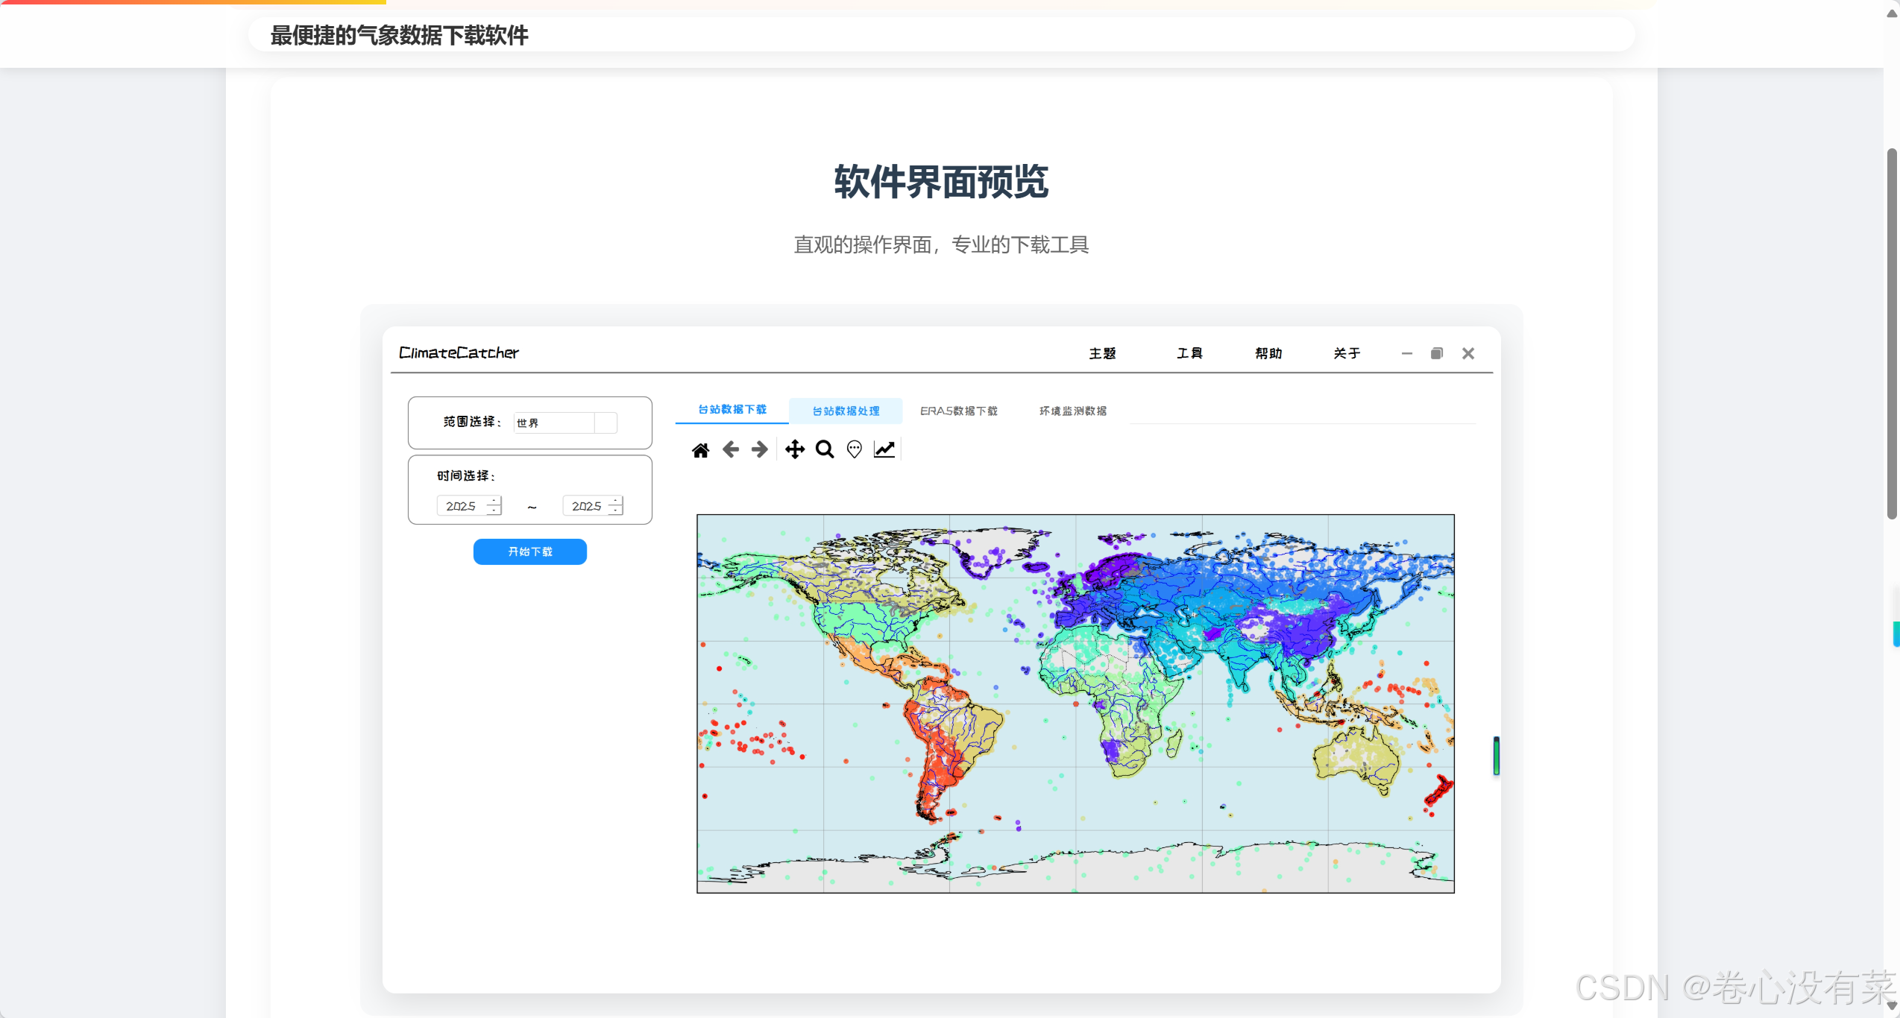Open the 工具 menu

pyautogui.click(x=1189, y=353)
